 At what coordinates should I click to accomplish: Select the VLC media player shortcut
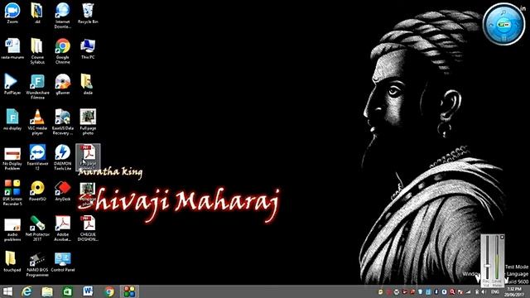pos(37,122)
